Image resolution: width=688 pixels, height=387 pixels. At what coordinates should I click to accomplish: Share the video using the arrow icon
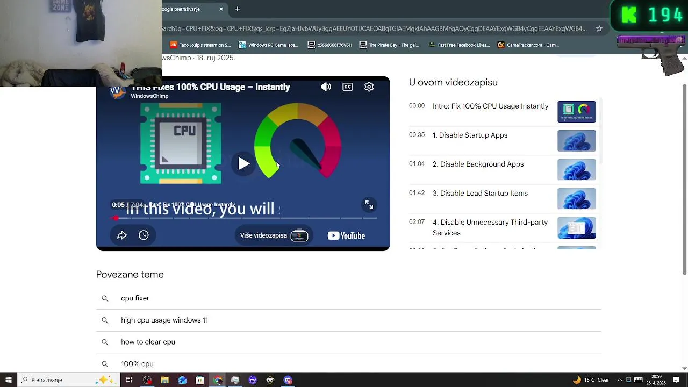coord(122,235)
